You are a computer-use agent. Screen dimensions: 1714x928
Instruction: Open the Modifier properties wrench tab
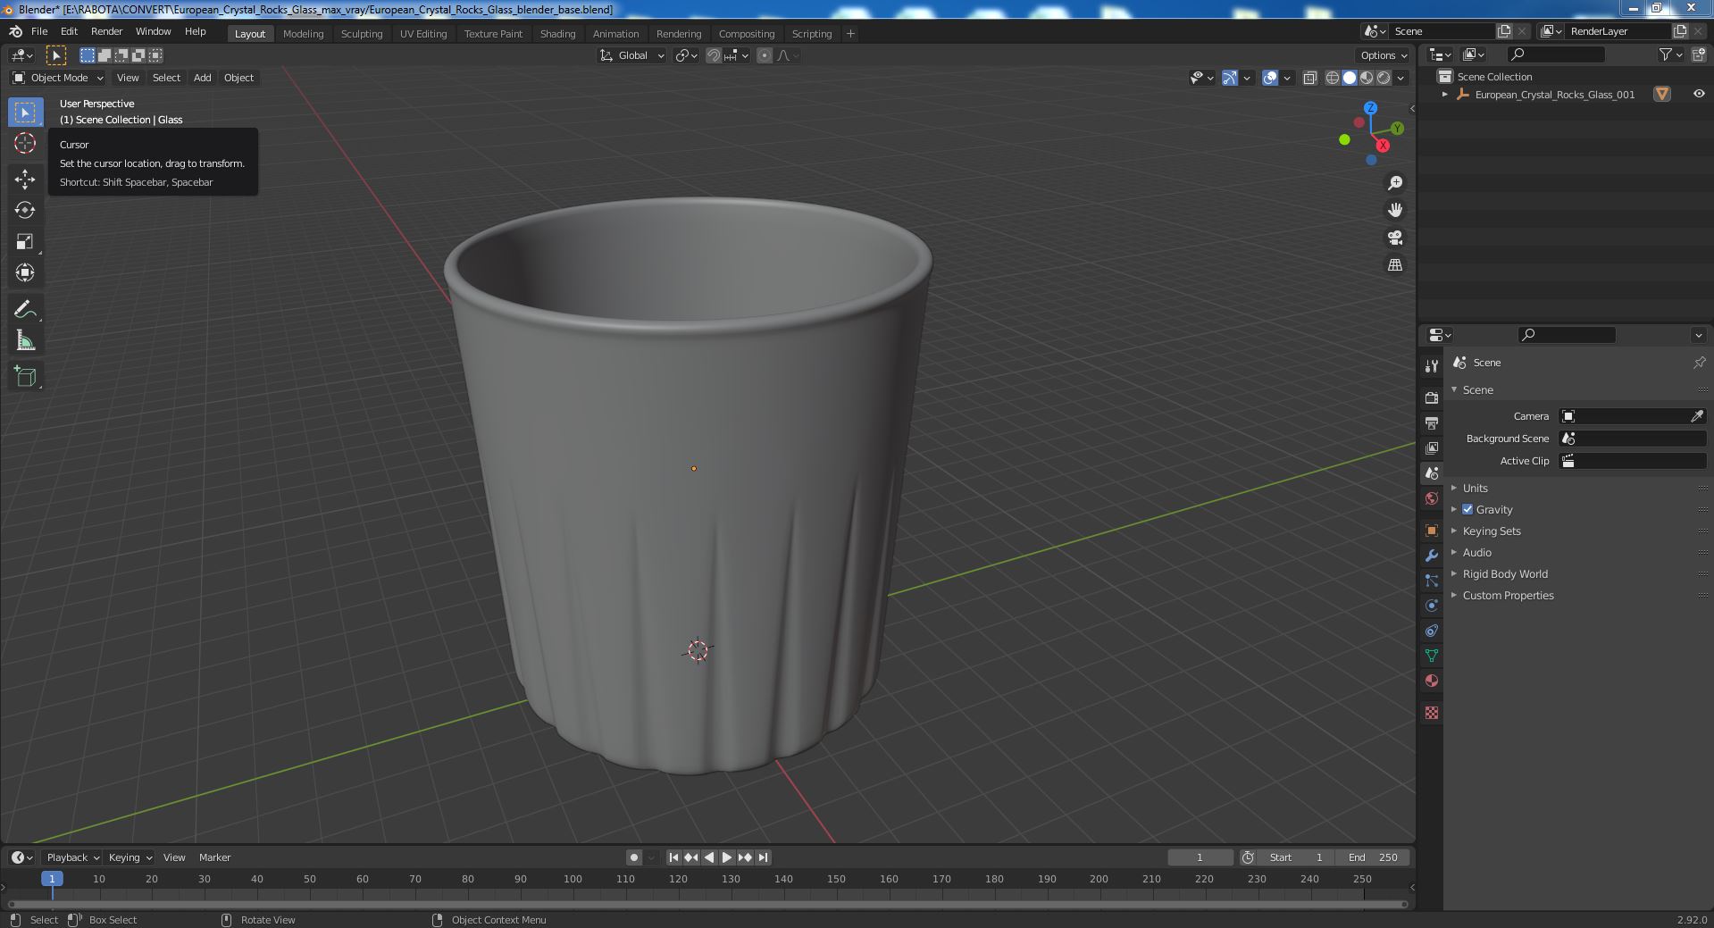1432,556
